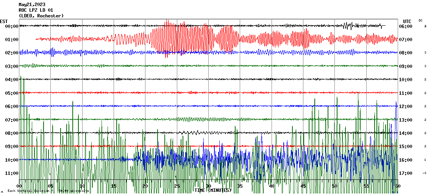Viewport: 428px width, 196px height.
Task: Click the 25 minute axis tick label
Action: (x=177, y=186)
